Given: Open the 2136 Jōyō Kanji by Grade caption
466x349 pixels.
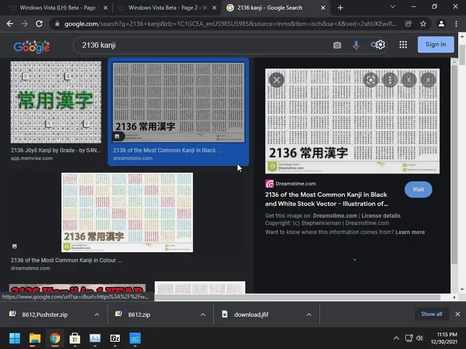Looking at the screenshot, I should pyautogui.click(x=56, y=150).
